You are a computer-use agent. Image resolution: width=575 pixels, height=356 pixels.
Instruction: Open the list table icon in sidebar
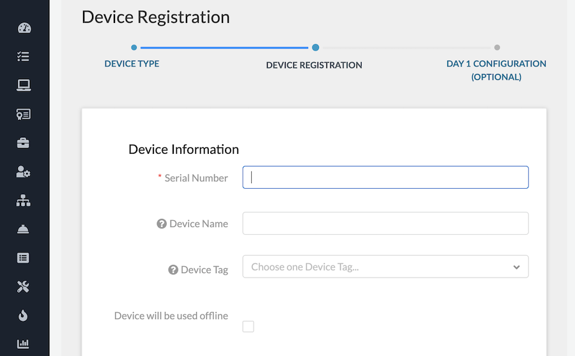click(23, 258)
